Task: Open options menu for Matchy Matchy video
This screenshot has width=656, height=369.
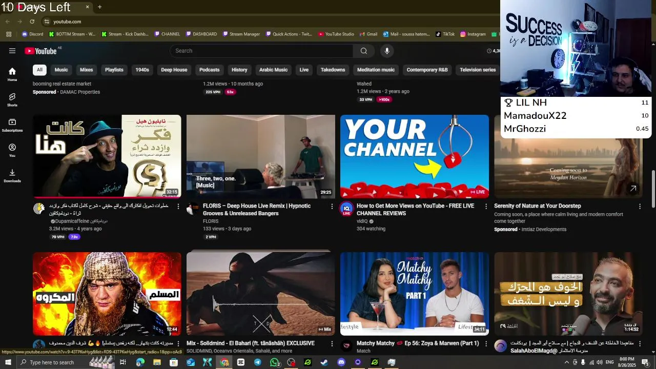Action: coord(486,343)
